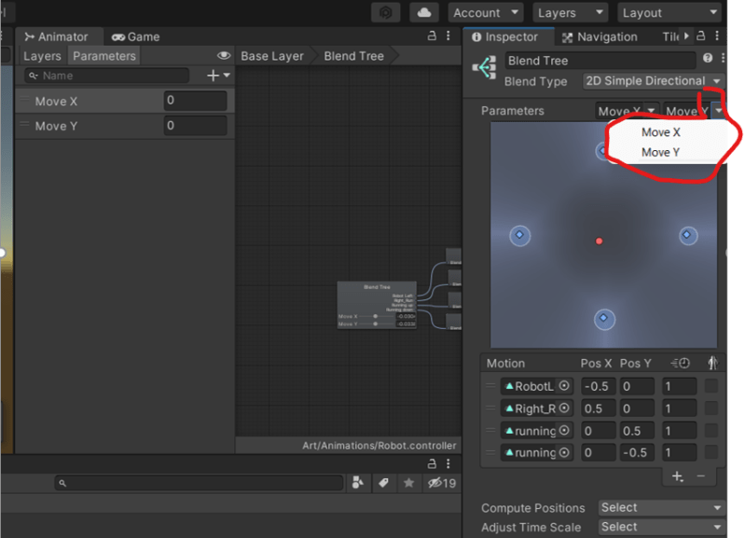Image resolution: width=745 pixels, height=538 pixels.
Task: Choose Move X from the popup menu
Action: click(x=661, y=132)
